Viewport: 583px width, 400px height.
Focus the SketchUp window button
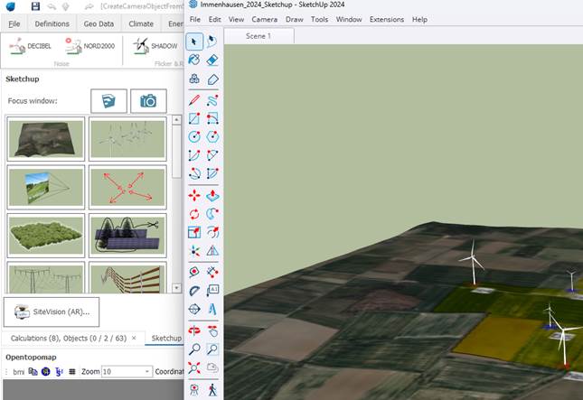pos(108,101)
